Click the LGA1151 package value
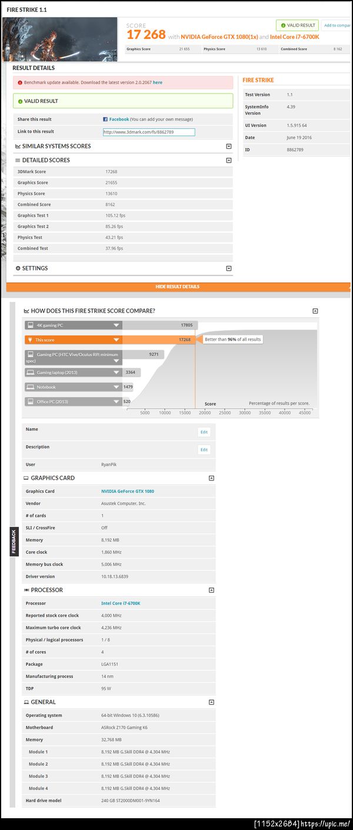The image size is (353, 830). [110, 664]
